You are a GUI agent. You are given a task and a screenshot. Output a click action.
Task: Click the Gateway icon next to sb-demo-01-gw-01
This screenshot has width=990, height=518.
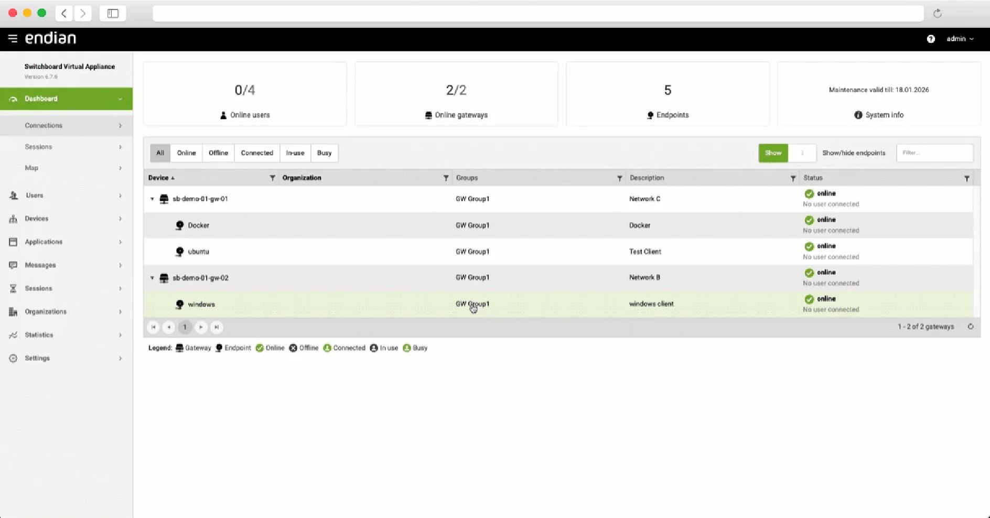[164, 199]
